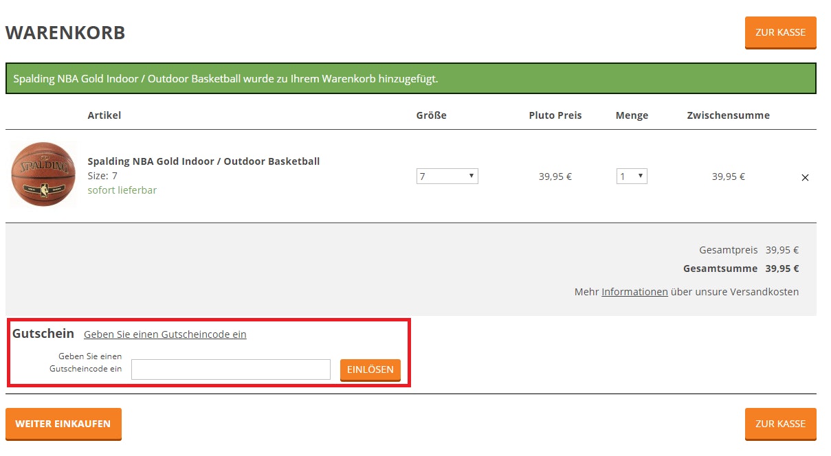This screenshot has height=456, width=831.
Task: Click the green added-to-cart notification message
Action: click(411, 78)
